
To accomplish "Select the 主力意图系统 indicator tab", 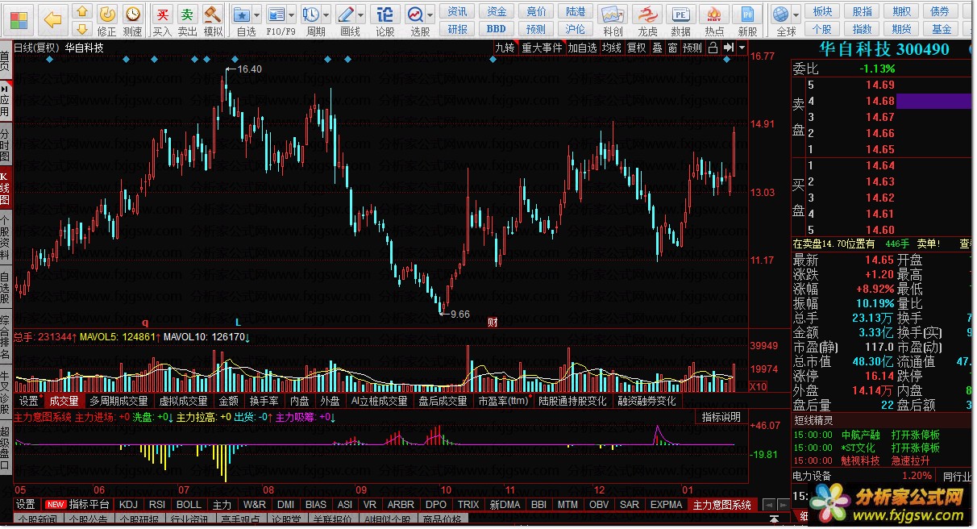I will (722, 505).
